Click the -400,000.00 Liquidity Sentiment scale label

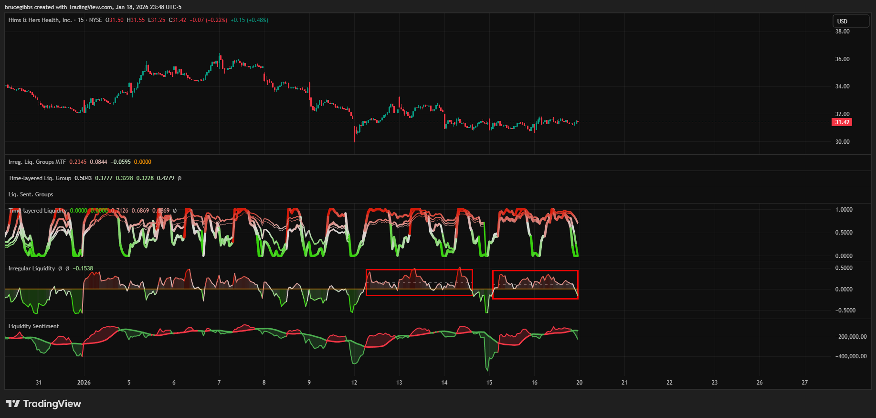coord(851,356)
